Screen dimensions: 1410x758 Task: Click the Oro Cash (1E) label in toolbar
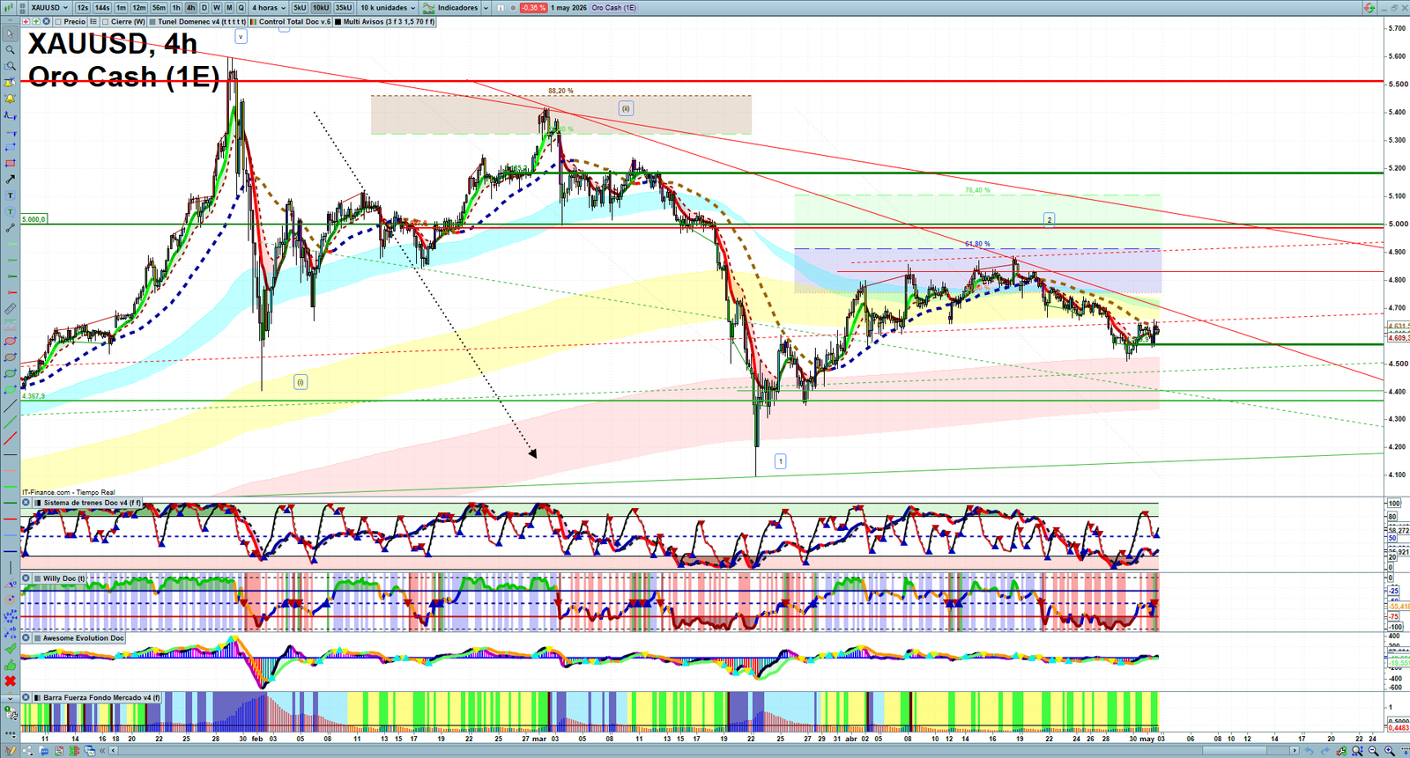[x=613, y=8]
